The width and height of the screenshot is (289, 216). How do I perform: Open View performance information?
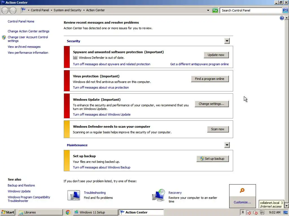point(28,53)
